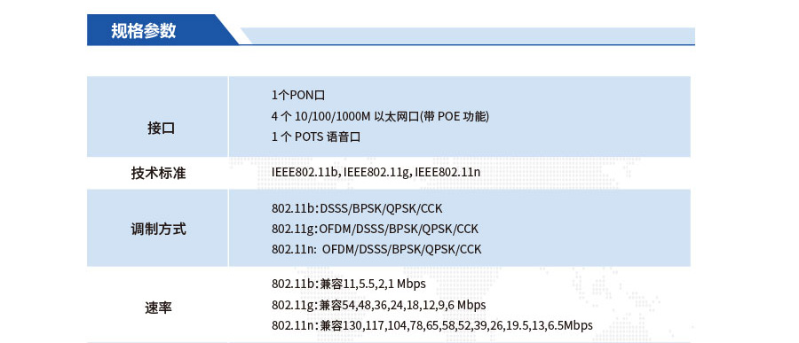Click the 802.11g 兼容54,48,36 Mbps line
Image resolution: width=799 pixels, height=343 pixels.
(x=378, y=305)
